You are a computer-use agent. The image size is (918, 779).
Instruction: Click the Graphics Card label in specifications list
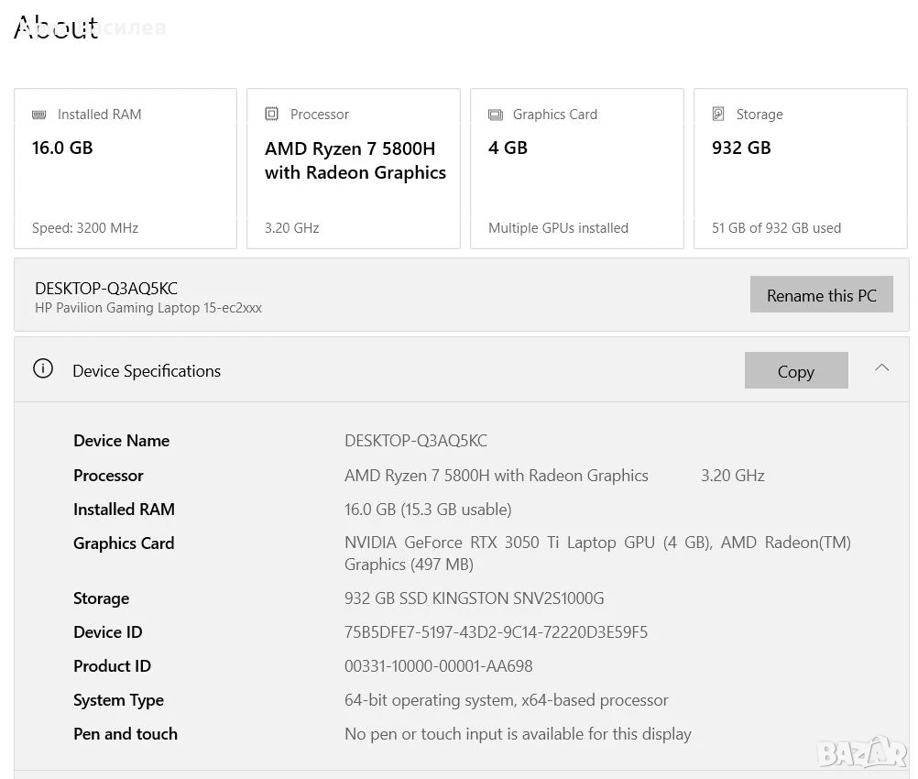pos(124,543)
